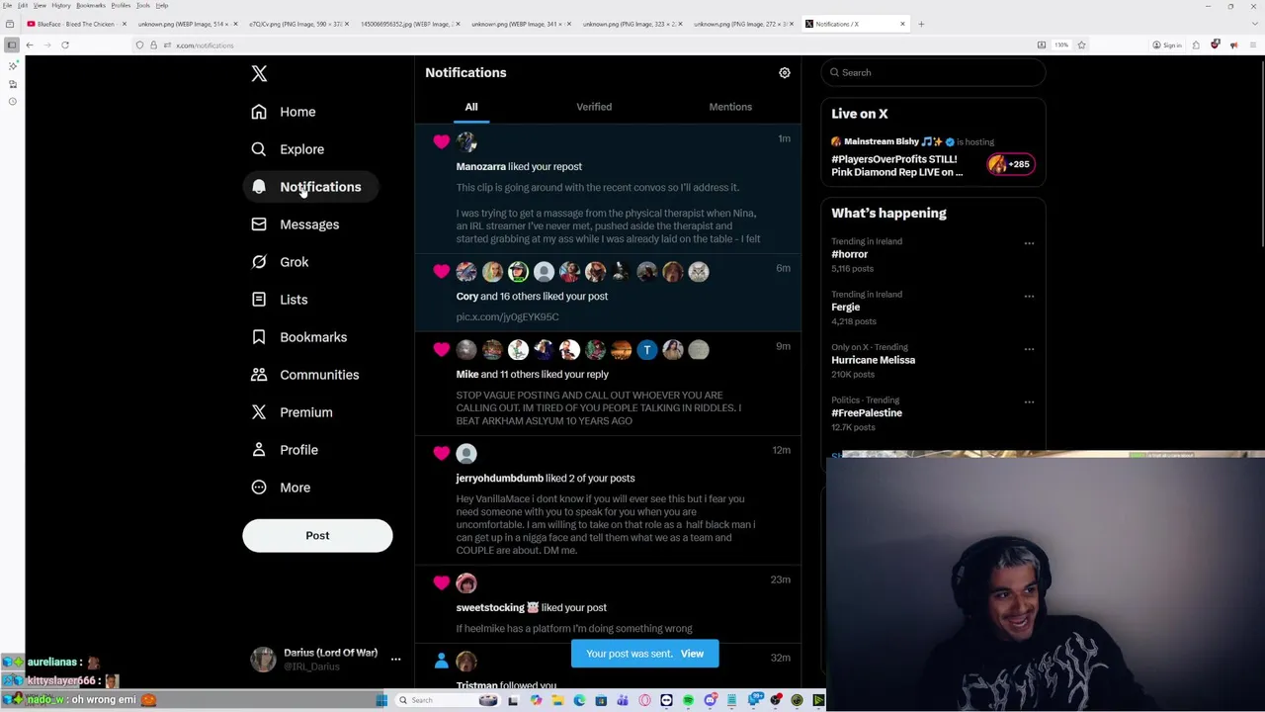Click Sign in in the browser toolbar
This screenshot has width=1265, height=712.
click(1167, 45)
